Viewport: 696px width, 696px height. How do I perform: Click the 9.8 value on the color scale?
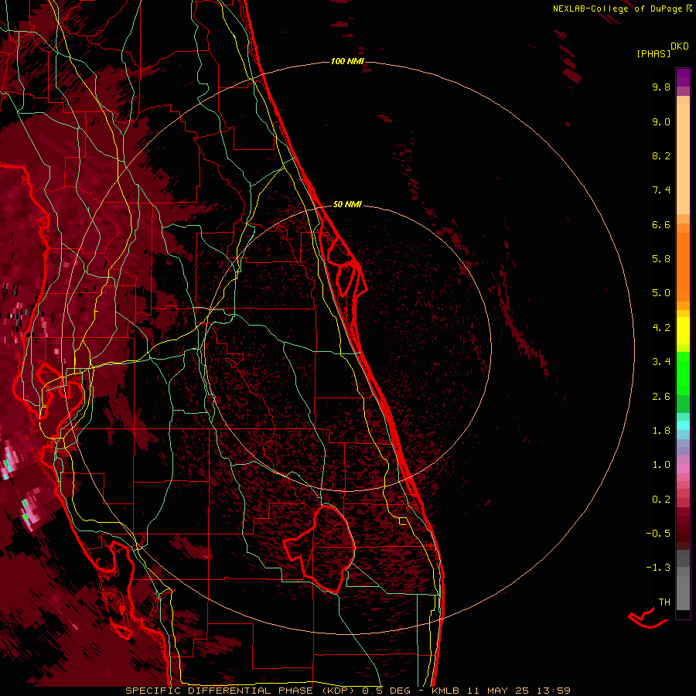coord(661,87)
